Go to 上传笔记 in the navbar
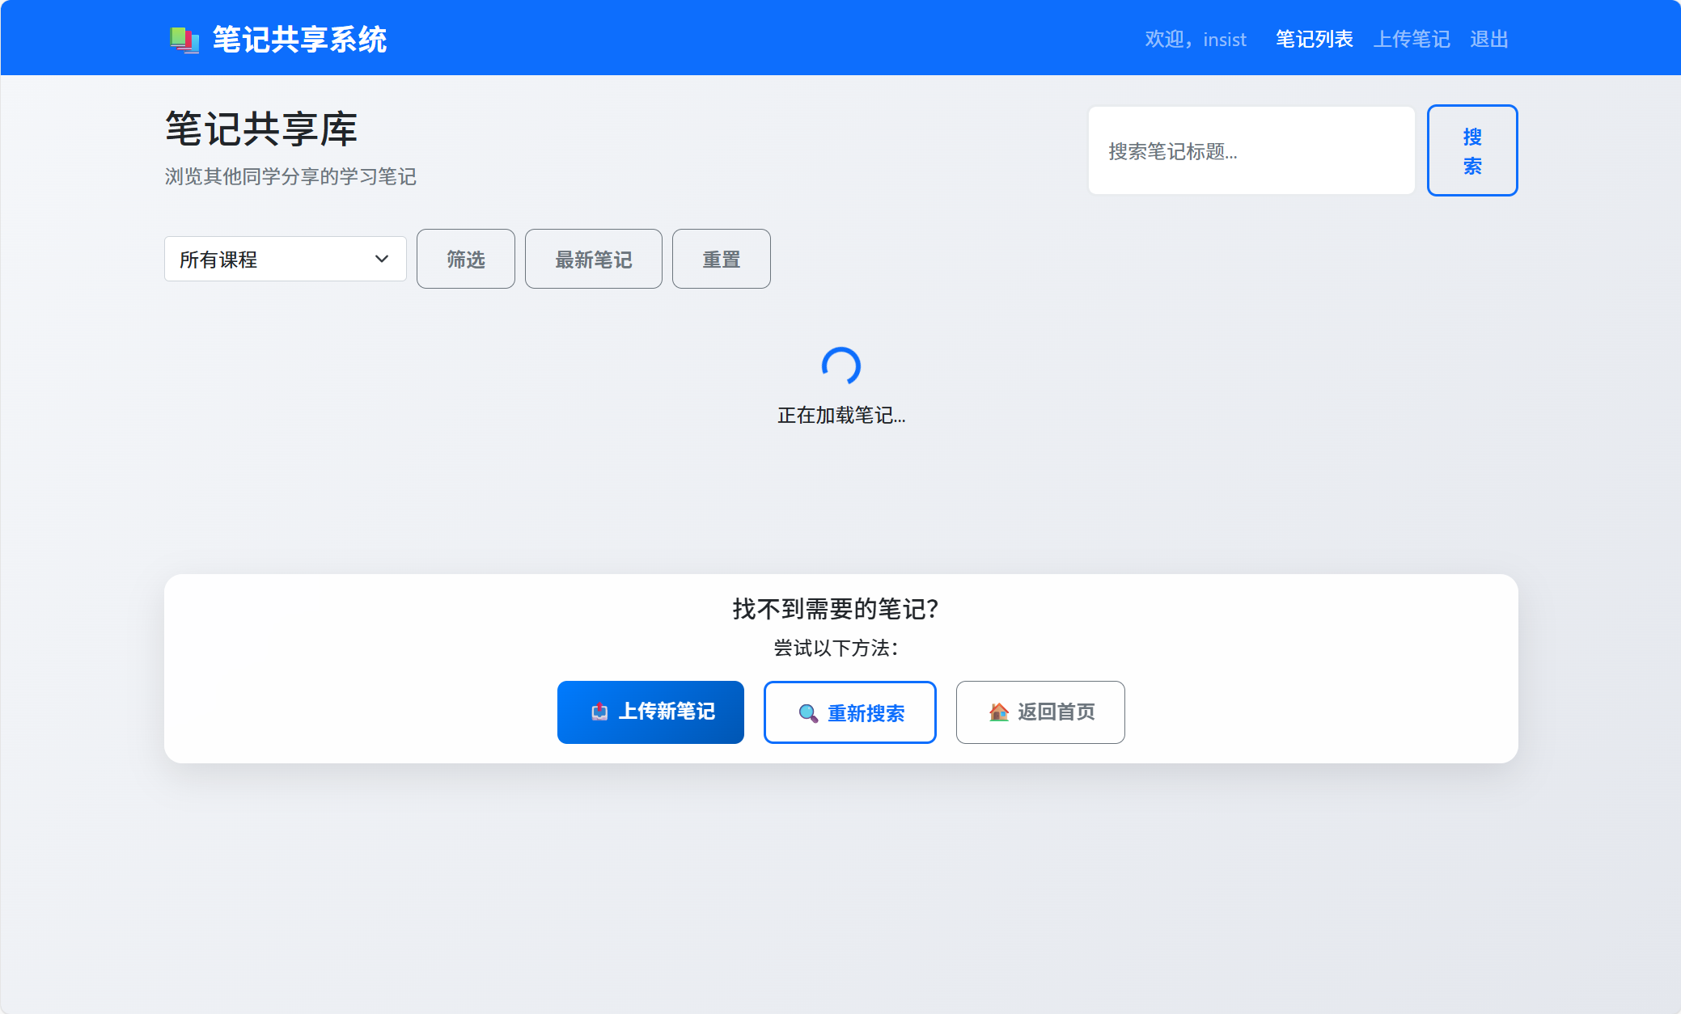1681x1014 pixels. point(1412,39)
